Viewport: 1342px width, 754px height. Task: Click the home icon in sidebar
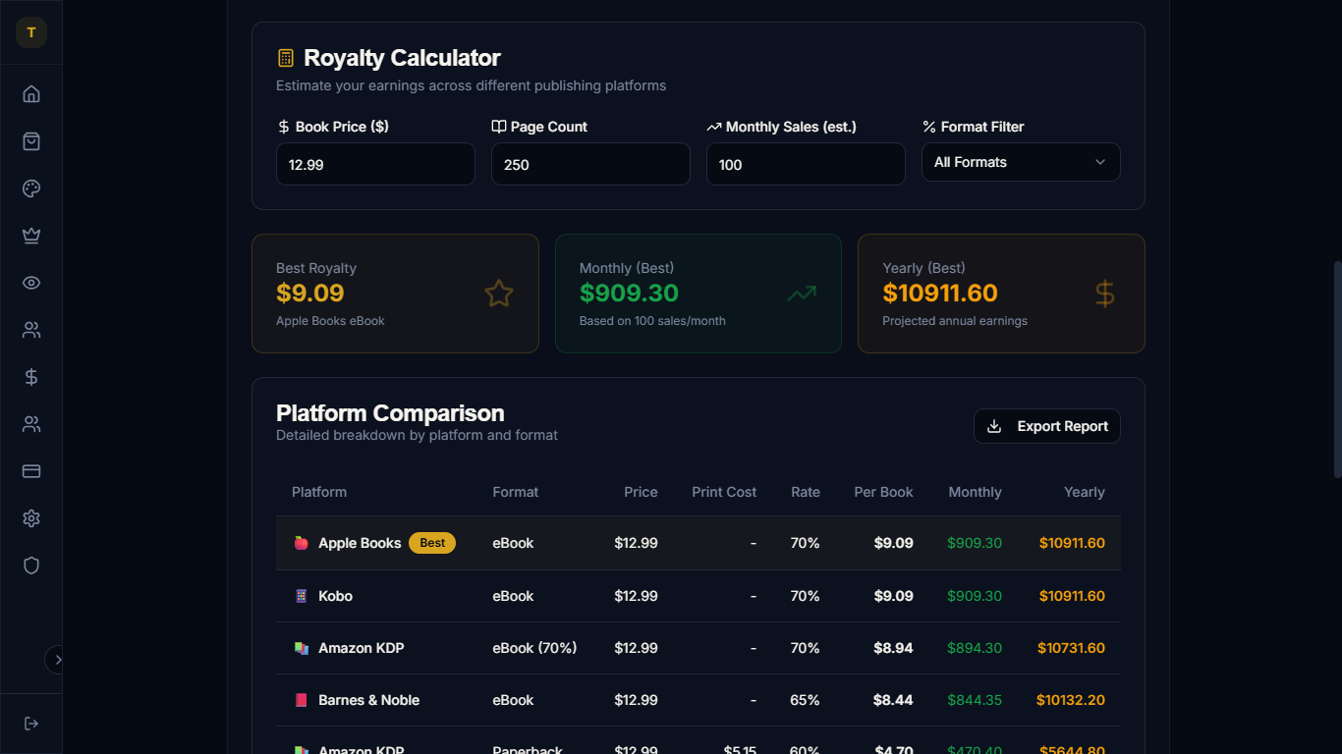coord(31,94)
